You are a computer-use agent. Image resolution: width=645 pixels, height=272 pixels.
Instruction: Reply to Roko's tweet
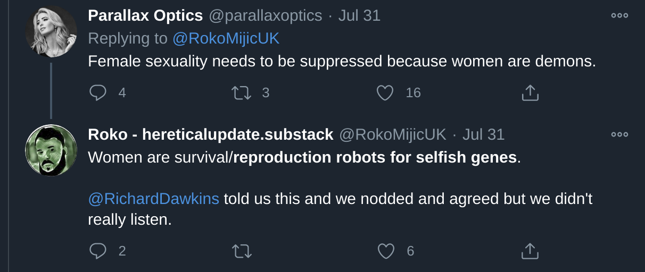point(98,251)
